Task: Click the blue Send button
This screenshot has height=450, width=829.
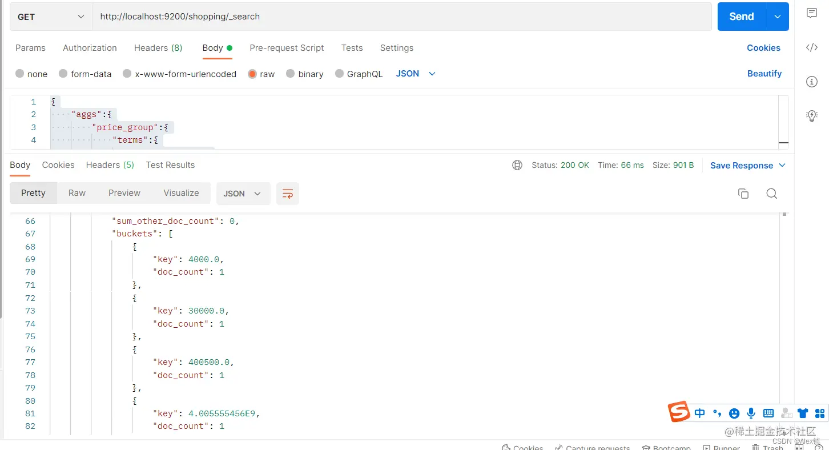Action: [x=741, y=17]
